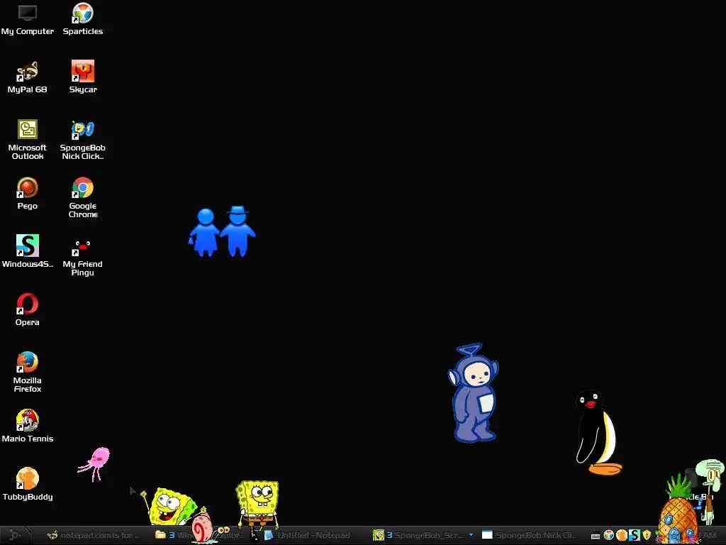Open the Start button on the taskbar

(16, 535)
